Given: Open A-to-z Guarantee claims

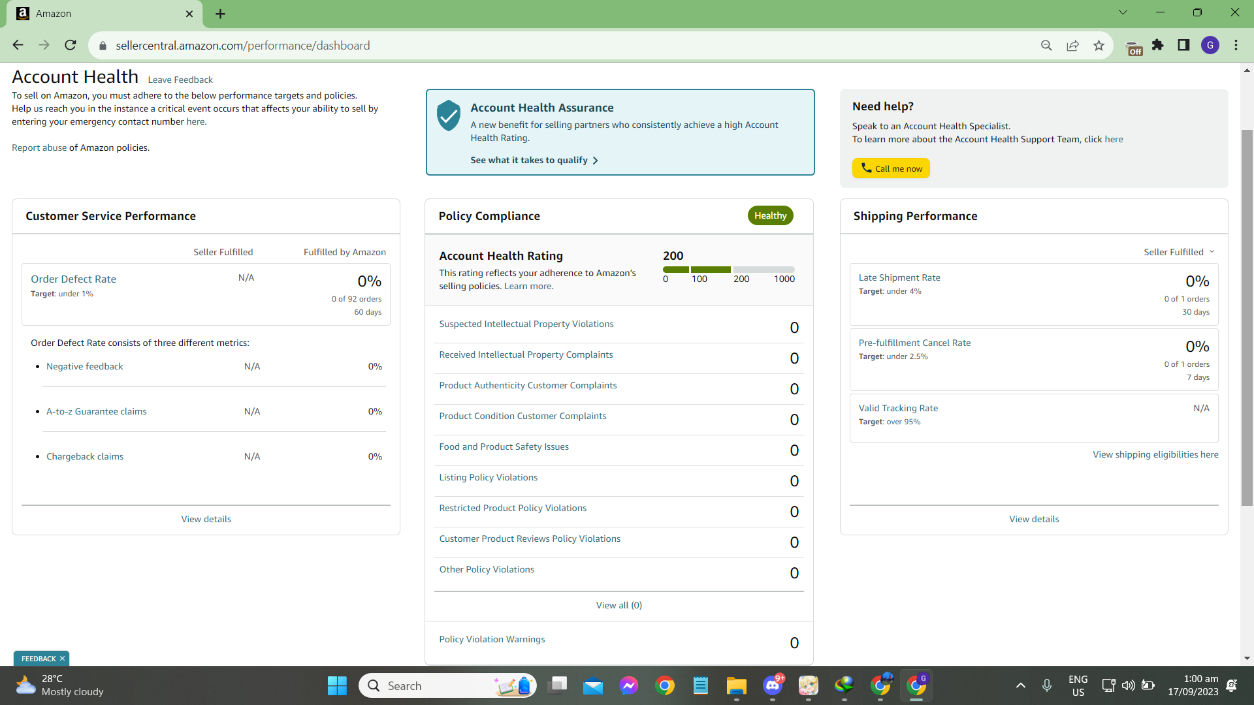Looking at the screenshot, I should tap(96, 411).
